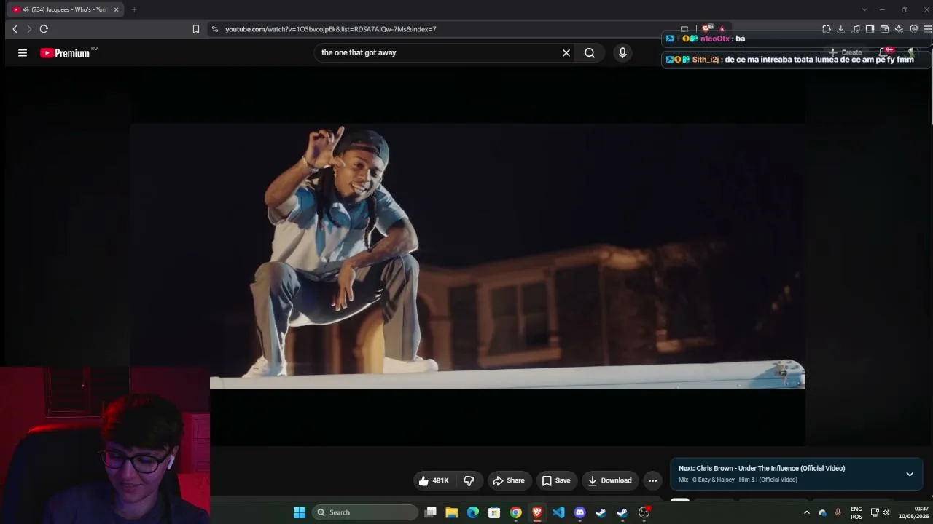The width and height of the screenshot is (933, 524).
Task: Open the browser main menu
Action: point(928,29)
